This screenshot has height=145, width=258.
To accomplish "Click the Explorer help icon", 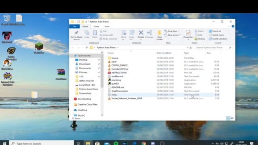I will (233, 26).
